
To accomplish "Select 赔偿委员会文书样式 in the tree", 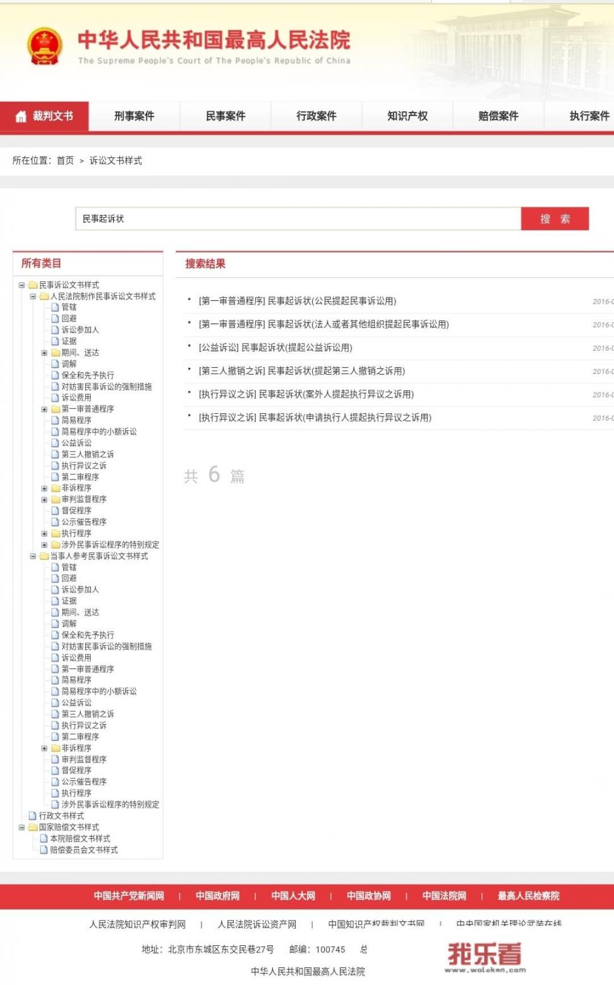I will pos(84,850).
